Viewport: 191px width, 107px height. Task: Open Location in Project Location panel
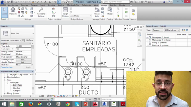click(53, 9)
